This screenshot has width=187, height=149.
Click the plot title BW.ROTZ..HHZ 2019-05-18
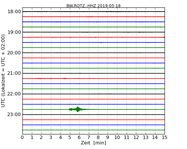[x=93, y=6]
